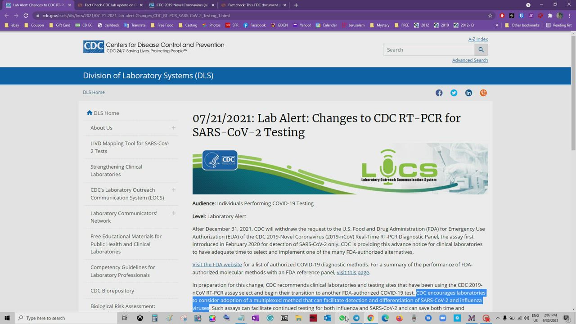Open the Windows Start menu

pos(7,318)
